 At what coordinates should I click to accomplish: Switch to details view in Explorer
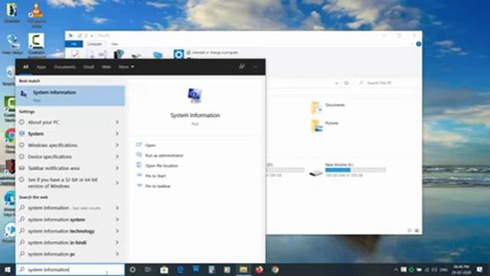410,231
